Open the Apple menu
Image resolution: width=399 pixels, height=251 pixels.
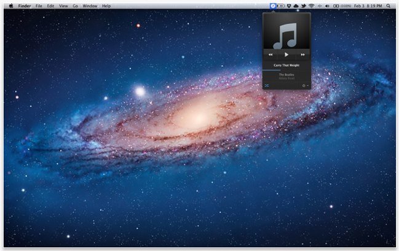click(11, 6)
